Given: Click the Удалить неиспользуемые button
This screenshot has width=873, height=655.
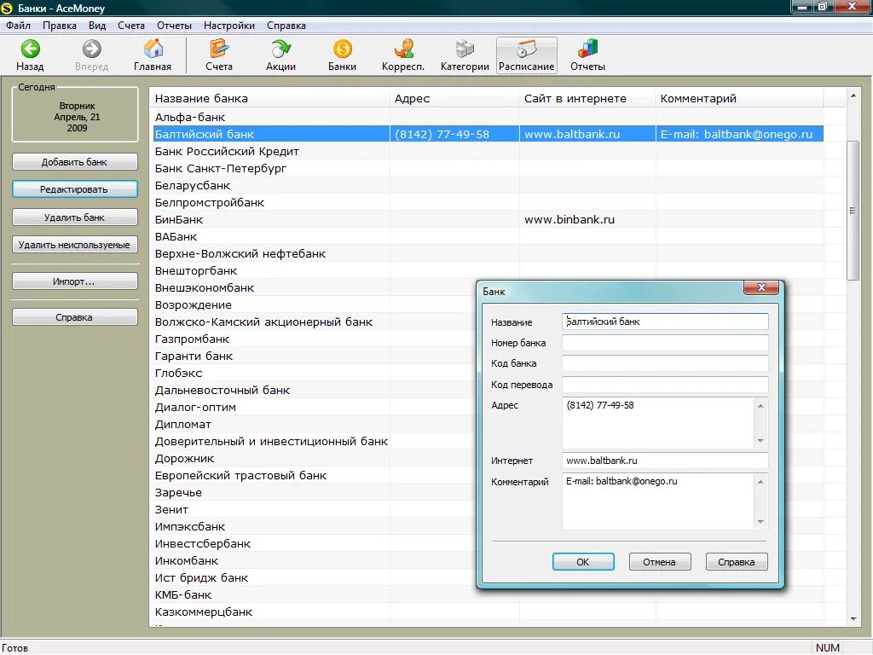Looking at the screenshot, I should click(x=75, y=245).
